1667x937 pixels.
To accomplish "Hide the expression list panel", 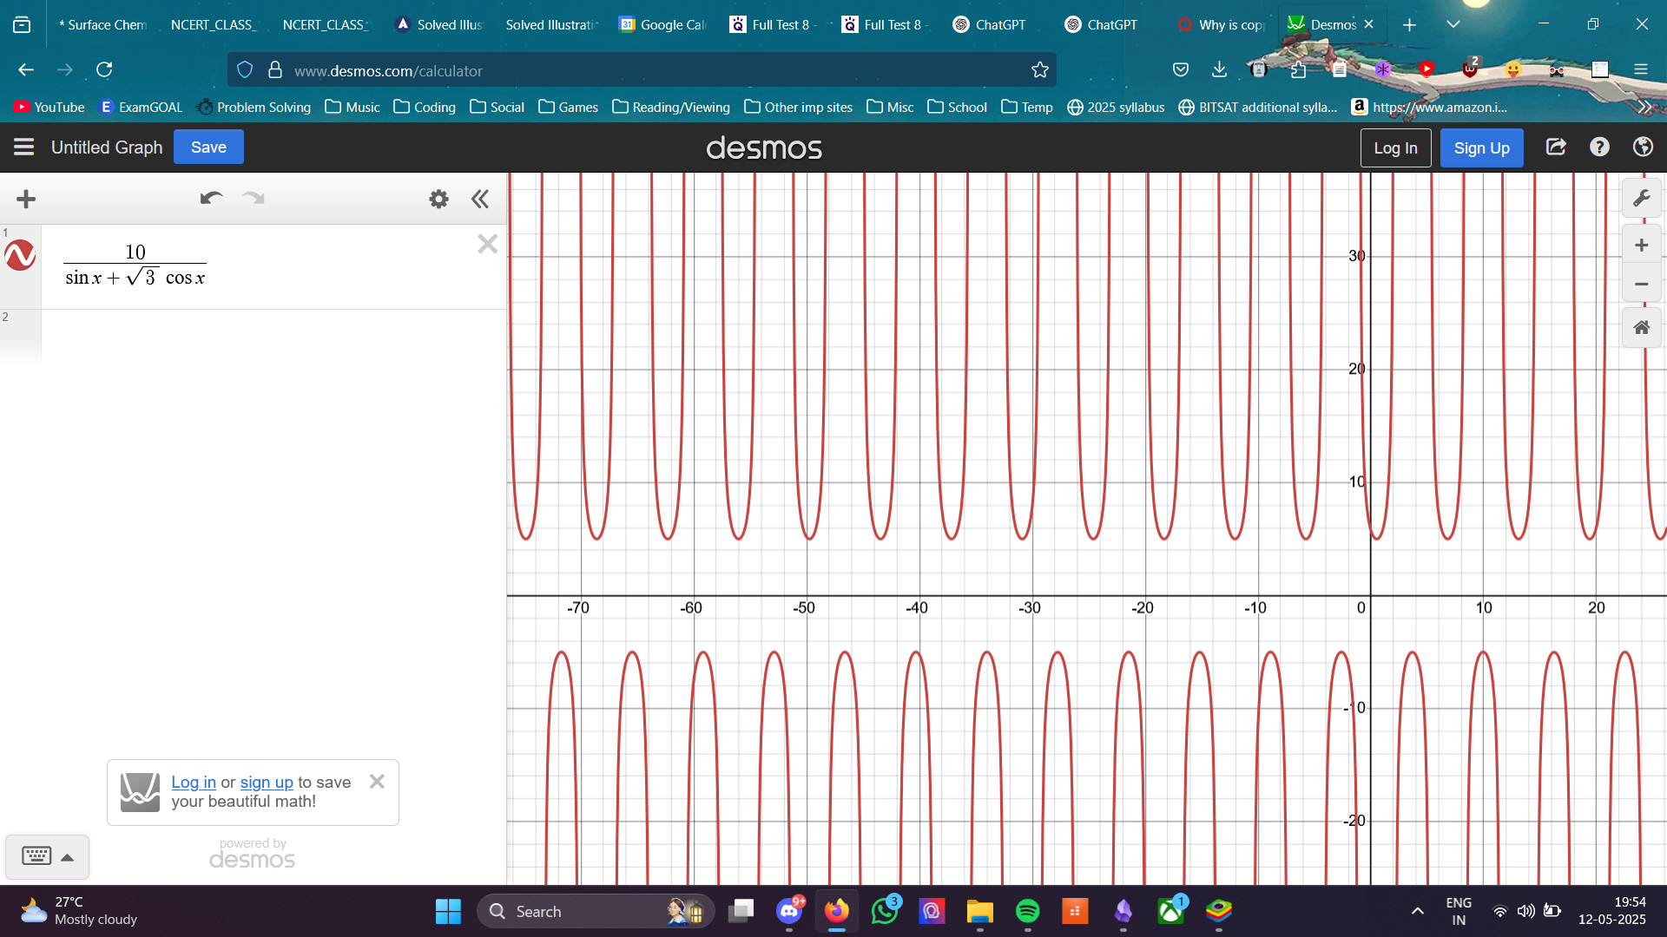I will click(x=480, y=199).
